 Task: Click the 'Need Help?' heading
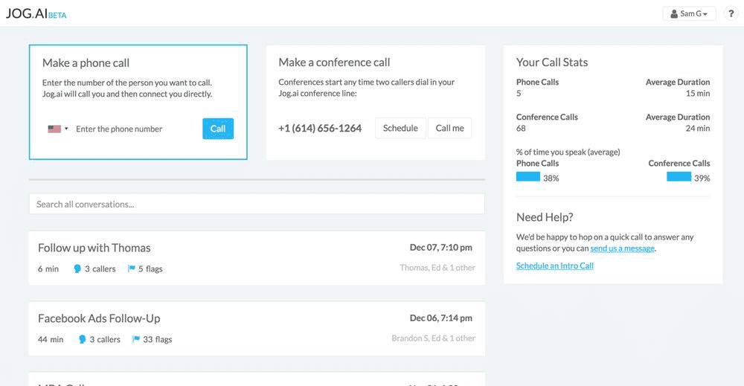545,217
